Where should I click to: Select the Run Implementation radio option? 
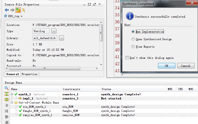click(x=133, y=32)
